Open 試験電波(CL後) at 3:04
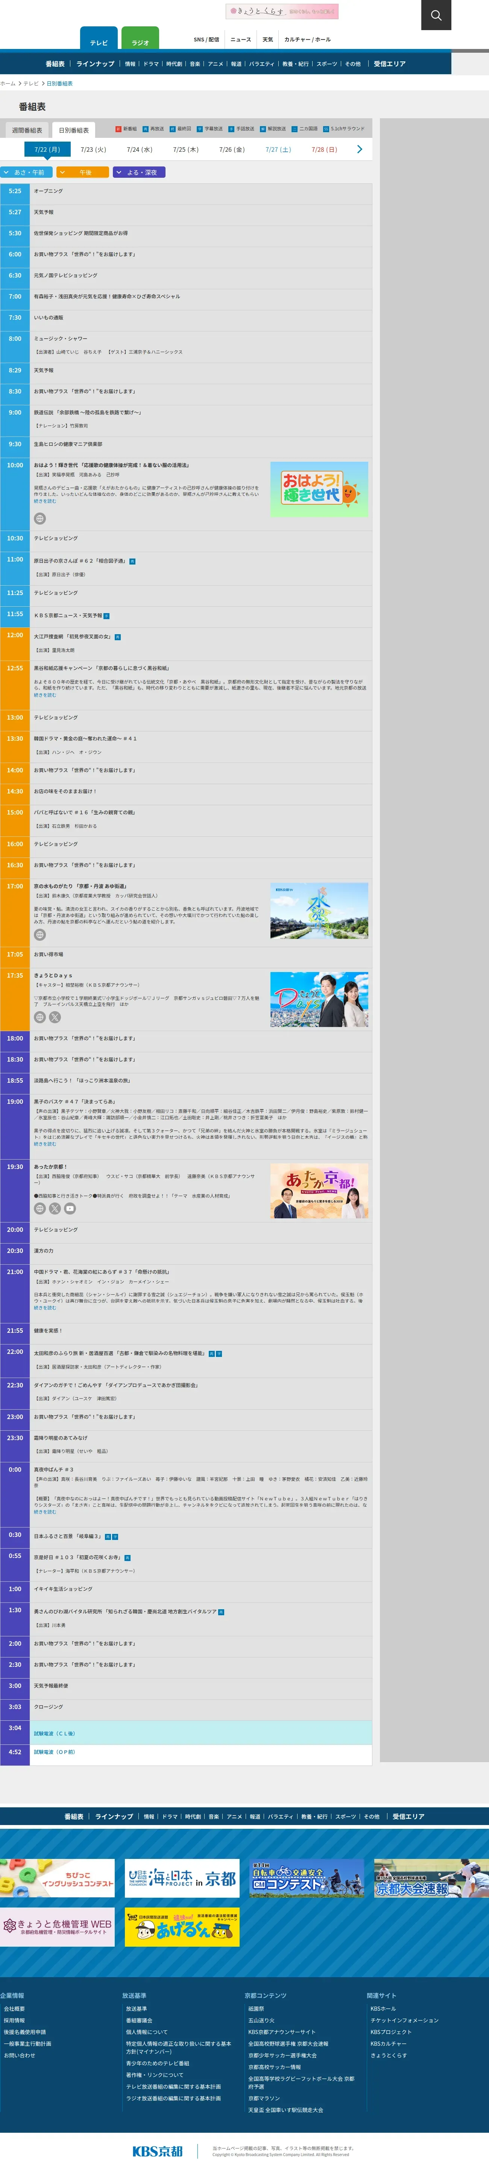The width and height of the screenshot is (489, 2170). 54,1734
